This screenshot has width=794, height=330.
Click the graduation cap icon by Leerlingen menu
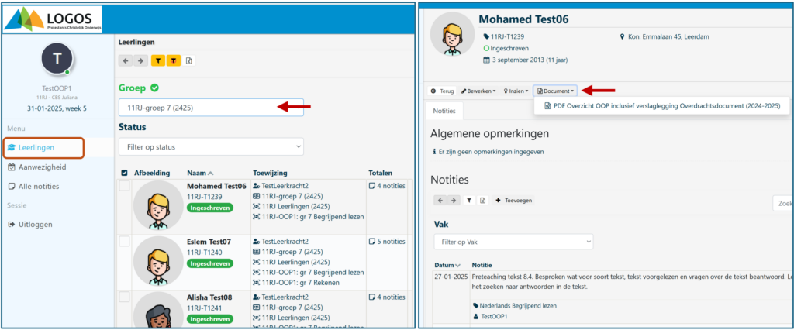12,147
